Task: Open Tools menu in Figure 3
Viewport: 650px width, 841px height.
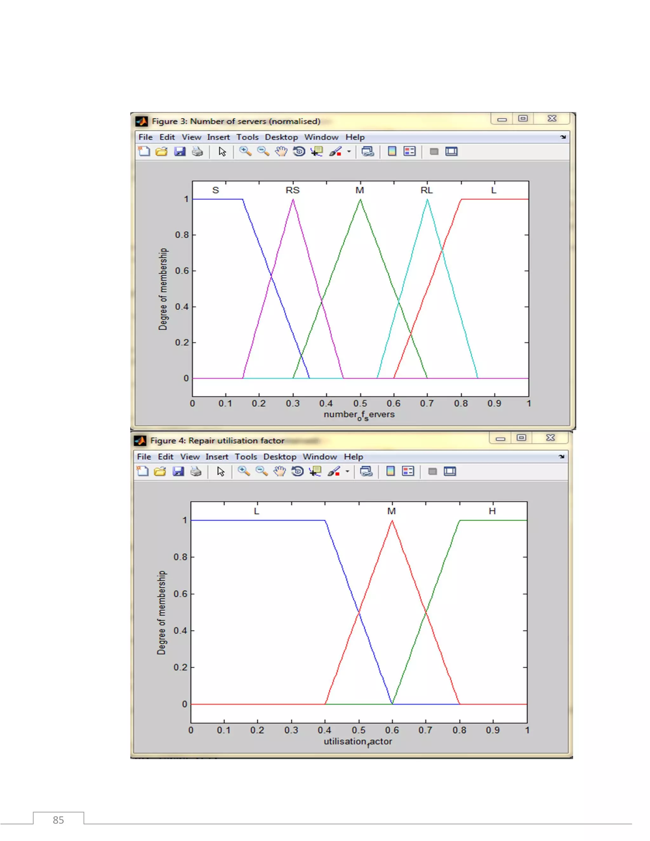Action: point(247,137)
